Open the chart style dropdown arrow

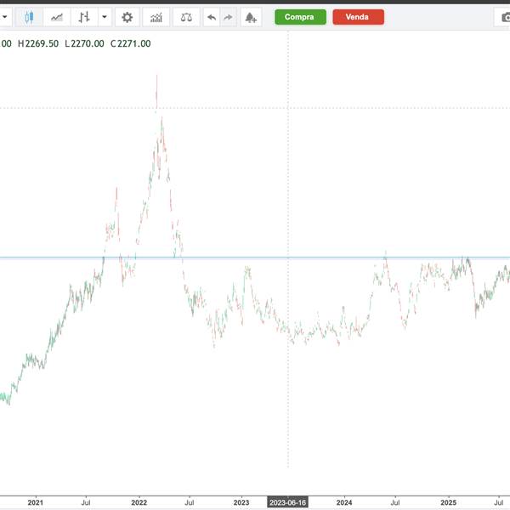pyautogui.click(x=105, y=17)
